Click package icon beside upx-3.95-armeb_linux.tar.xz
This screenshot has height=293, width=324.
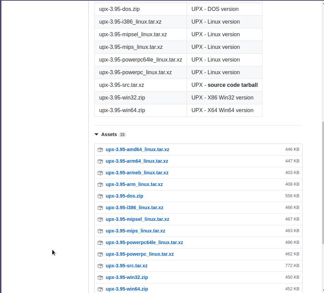click(x=100, y=173)
